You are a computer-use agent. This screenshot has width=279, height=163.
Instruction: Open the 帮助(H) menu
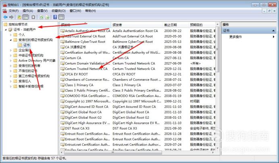point(90,11)
